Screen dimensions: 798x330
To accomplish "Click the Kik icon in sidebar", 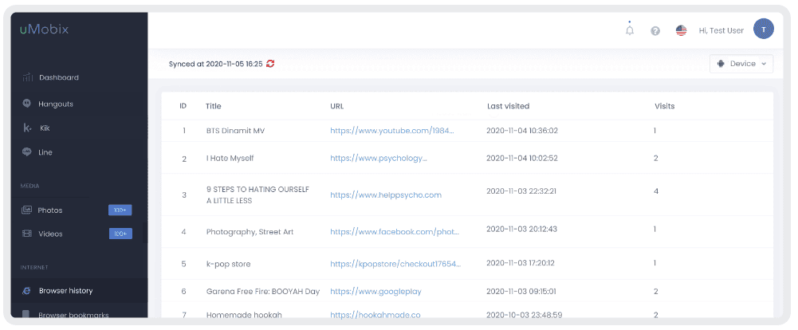I will [27, 128].
